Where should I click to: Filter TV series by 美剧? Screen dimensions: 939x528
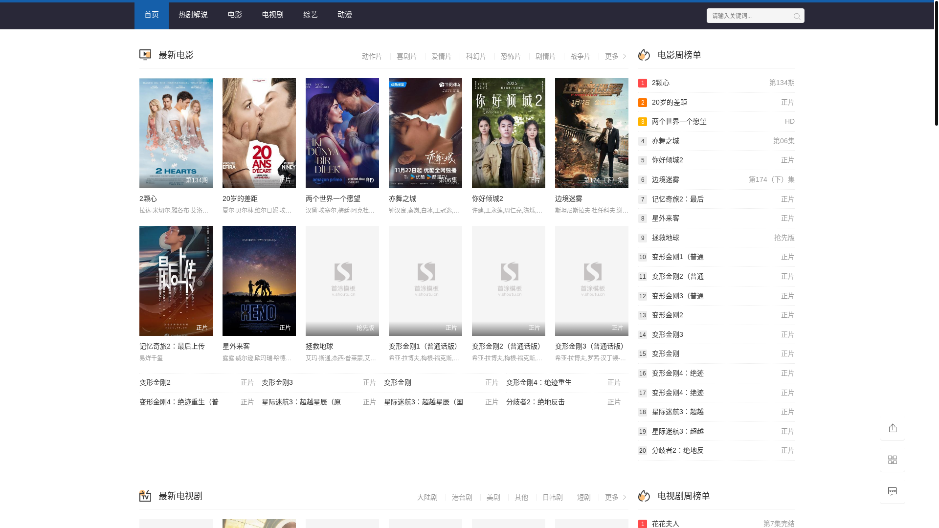point(493,497)
